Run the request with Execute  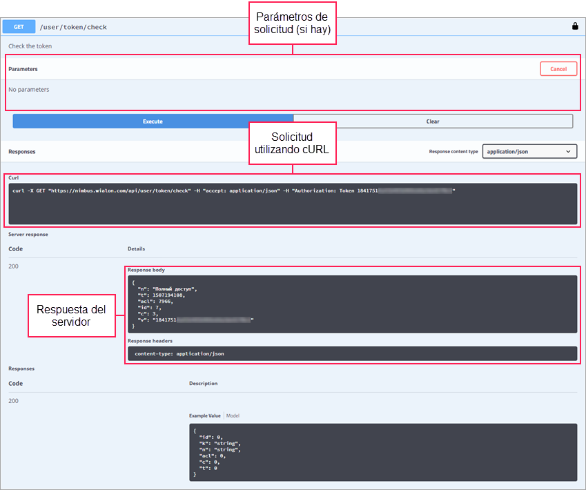tap(153, 121)
